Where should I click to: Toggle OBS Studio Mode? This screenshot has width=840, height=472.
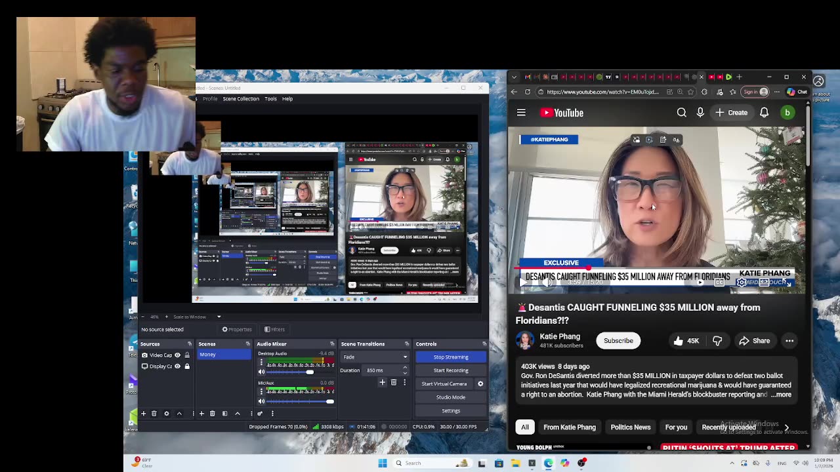(451, 397)
